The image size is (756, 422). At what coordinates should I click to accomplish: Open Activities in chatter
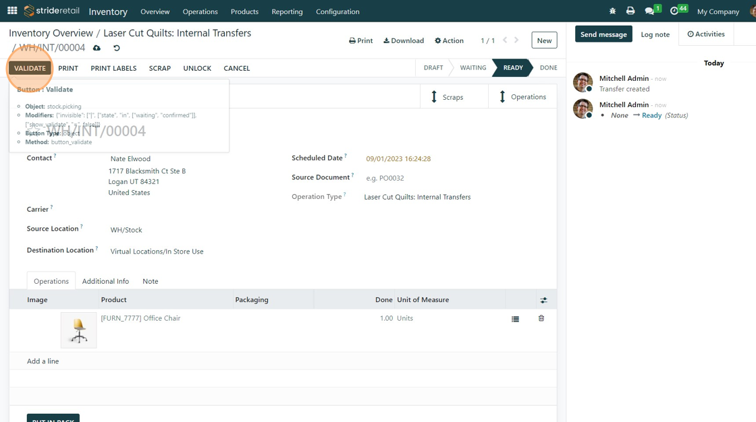pyautogui.click(x=706, y=34)
